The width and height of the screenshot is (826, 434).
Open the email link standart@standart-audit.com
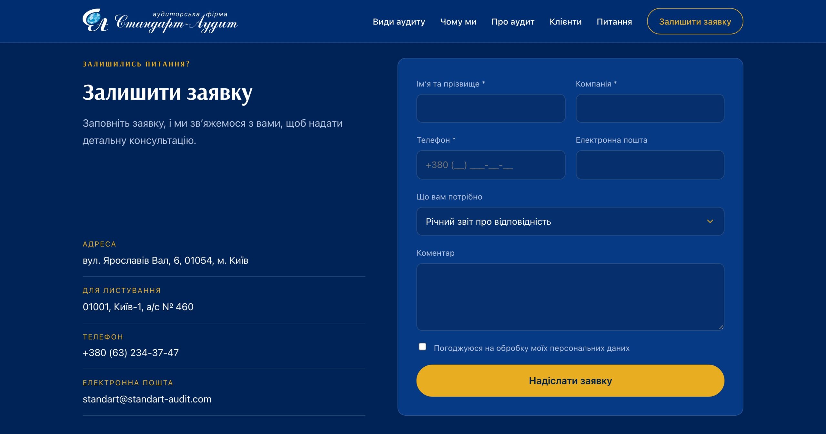pos(147,399)
